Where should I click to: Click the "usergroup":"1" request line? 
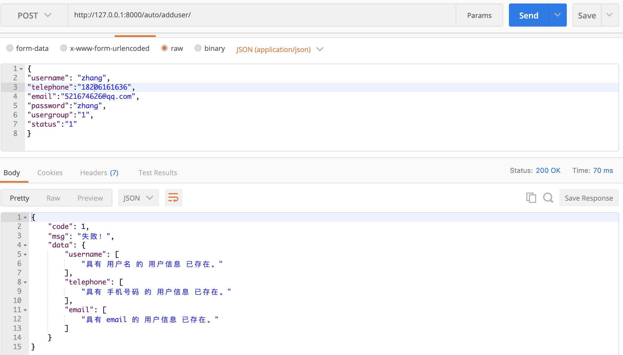point(60,115)
